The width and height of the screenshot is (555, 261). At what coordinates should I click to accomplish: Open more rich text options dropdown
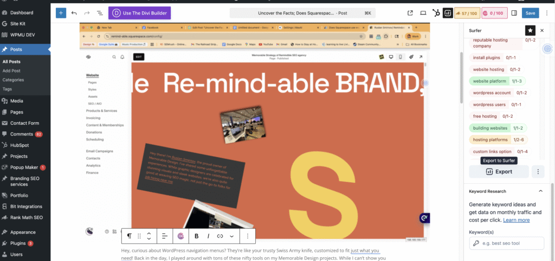[232, 236]
